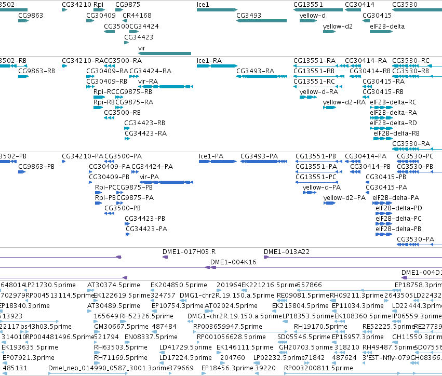
Task: Select the eIF2B-delta-PC protein label
Action: pyautogui.click(x=398, y=219)
